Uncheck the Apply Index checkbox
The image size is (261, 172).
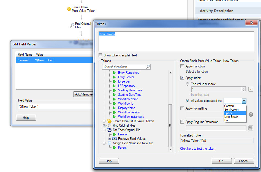click(182, 78)
